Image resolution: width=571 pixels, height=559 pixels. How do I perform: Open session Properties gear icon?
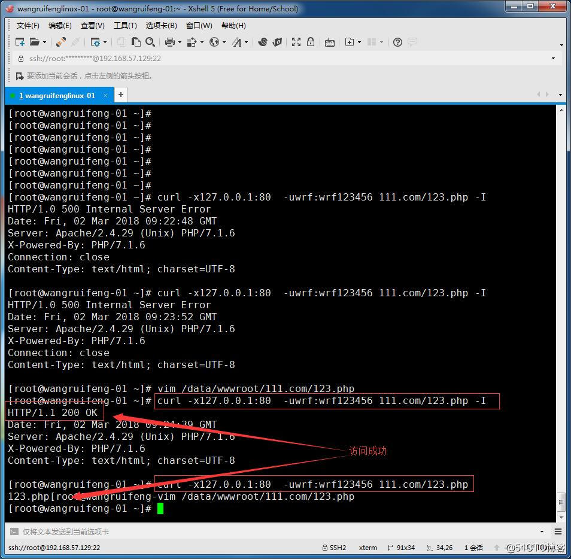coord(95,42)
